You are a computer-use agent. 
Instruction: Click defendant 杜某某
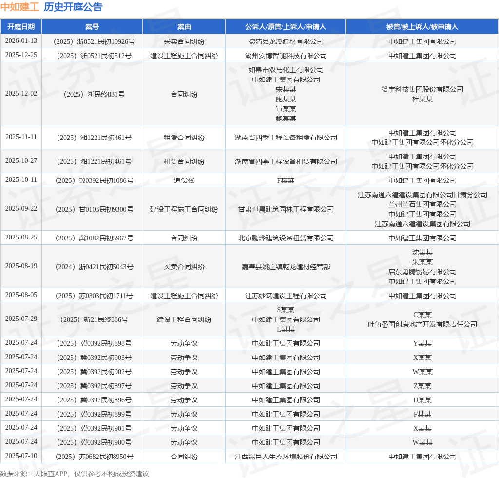click(422, 100)
